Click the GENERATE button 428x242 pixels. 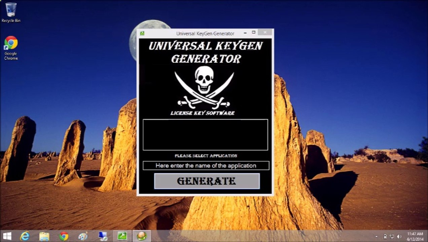(x=207, y=181)
